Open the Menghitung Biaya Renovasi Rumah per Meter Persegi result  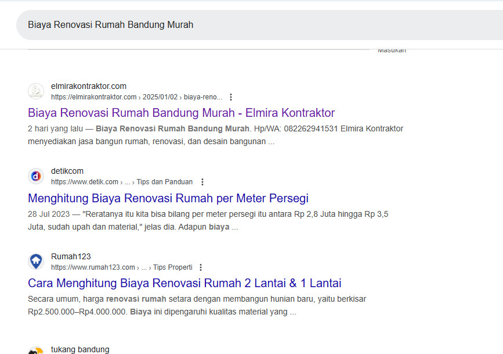click(x=168, y=198)
